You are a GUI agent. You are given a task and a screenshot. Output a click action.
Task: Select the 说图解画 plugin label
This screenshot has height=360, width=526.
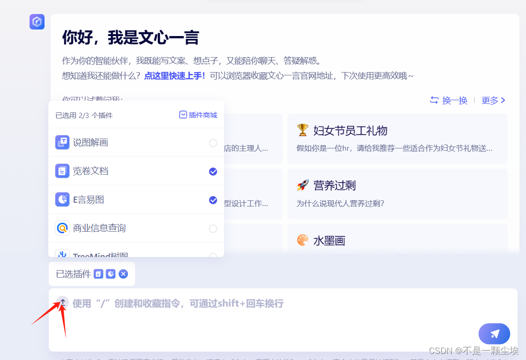[90, 143]
